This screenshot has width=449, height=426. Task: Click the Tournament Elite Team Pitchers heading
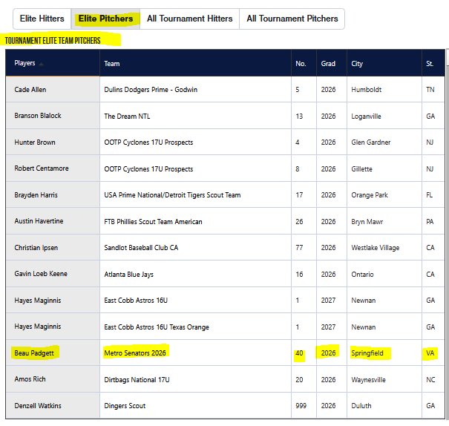point(53,41)
